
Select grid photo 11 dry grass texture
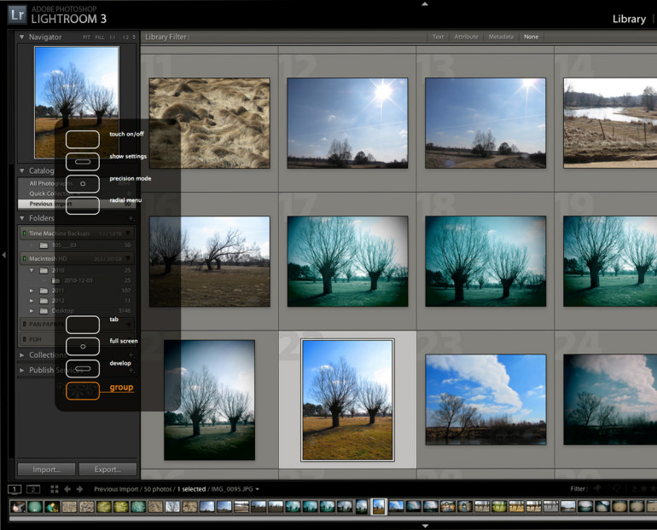[210, 123]
